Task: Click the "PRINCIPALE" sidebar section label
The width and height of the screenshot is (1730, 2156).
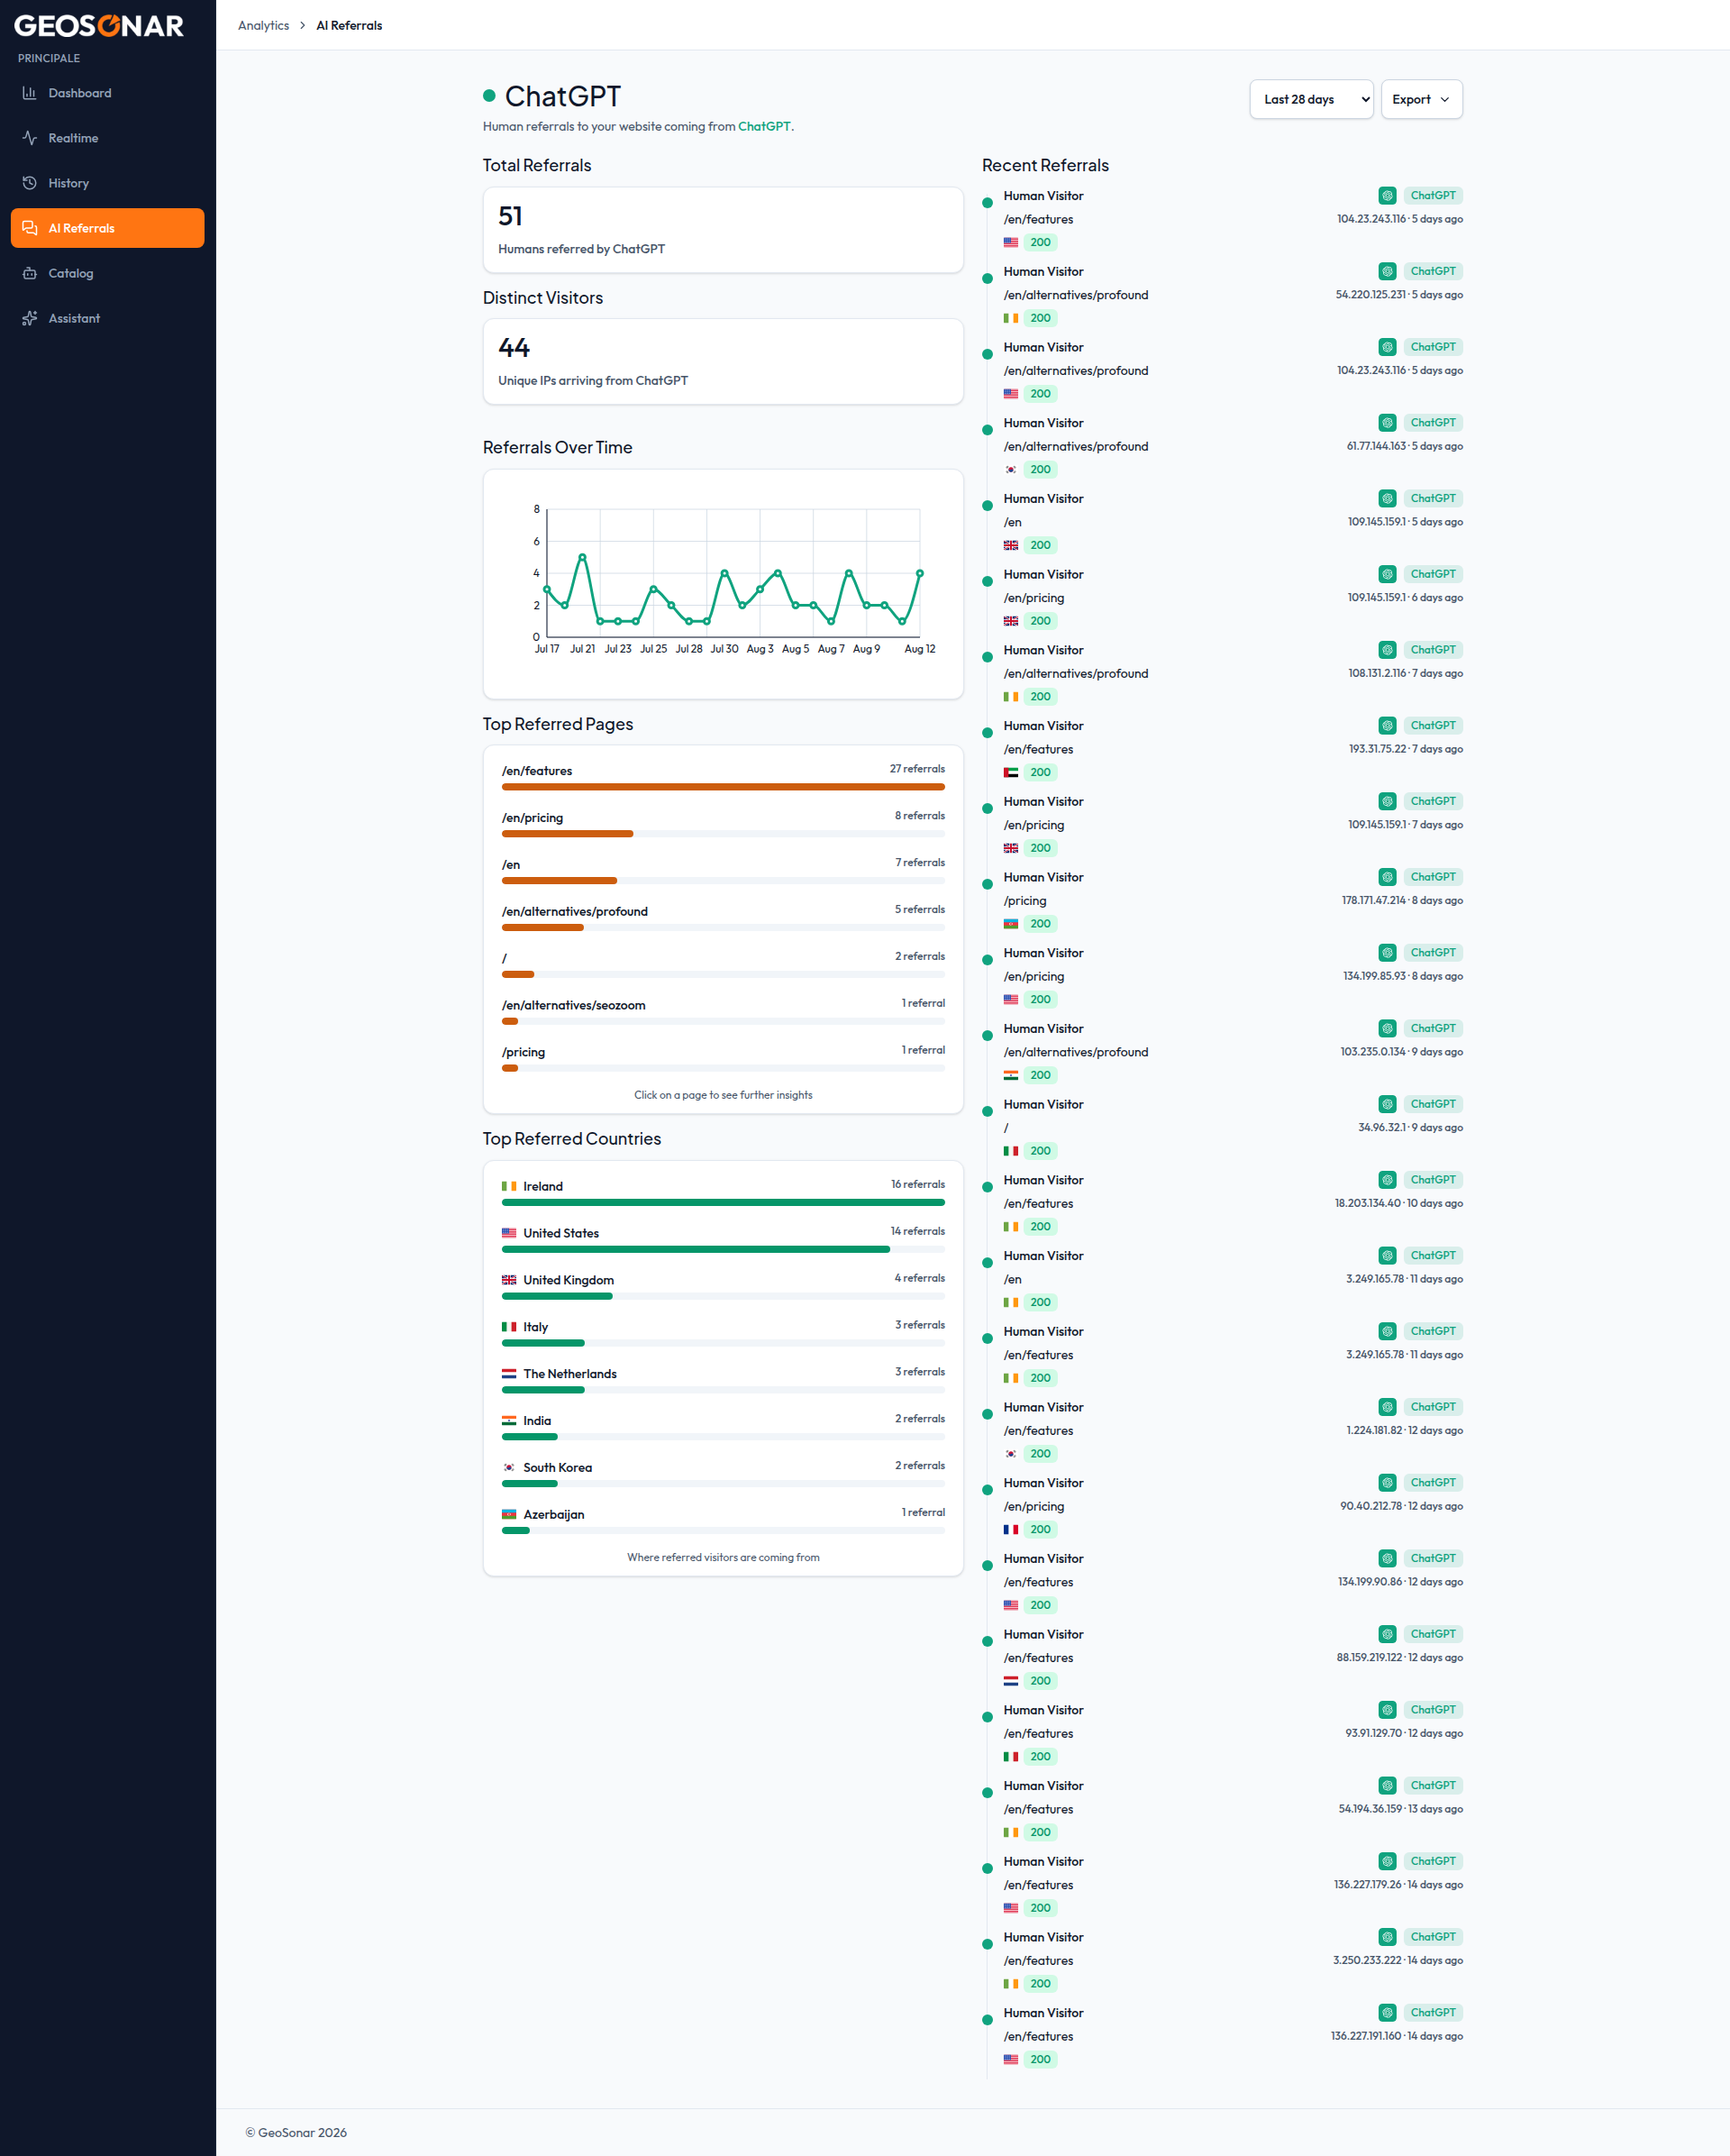Action: click(49, 59)
